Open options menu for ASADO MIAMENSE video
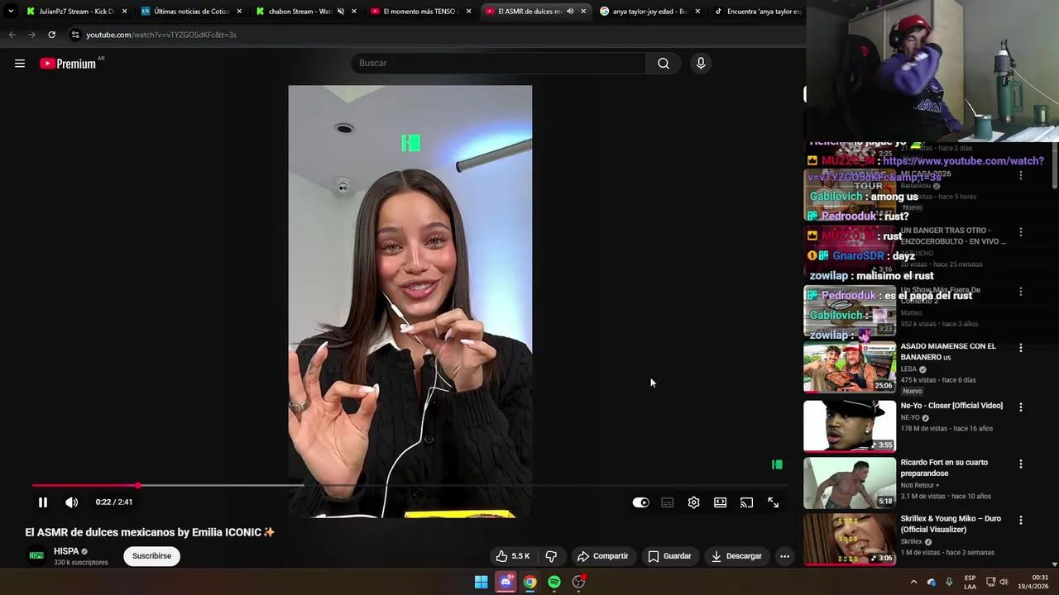The width and height of the screenshot is (1059, 595). tap(1020, 348)
